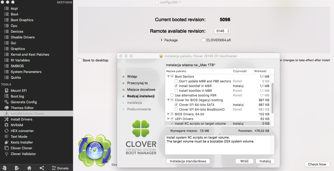Collapse Clover for BIOS (legacy) booting triangle
This screenshot has width=334, height=171.
[x=168, y=100]
